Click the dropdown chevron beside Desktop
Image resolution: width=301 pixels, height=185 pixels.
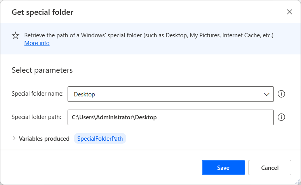(266, 94)
